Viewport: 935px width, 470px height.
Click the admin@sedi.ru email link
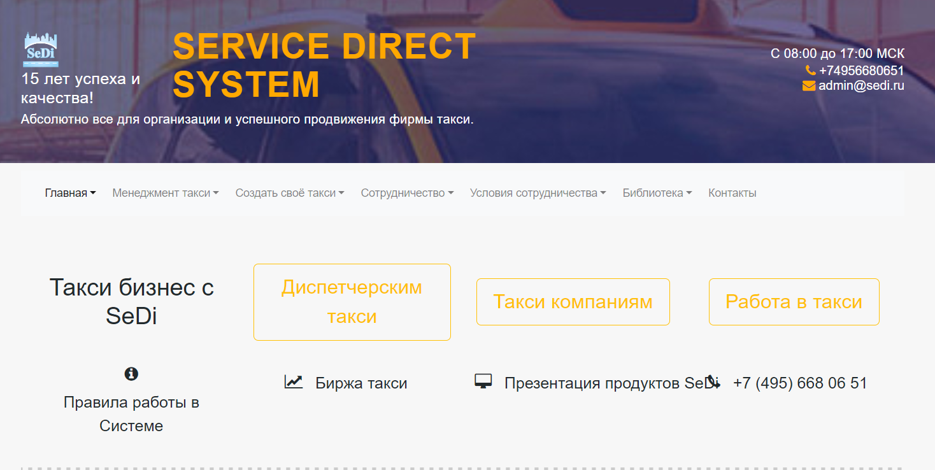click(x=862, y=85)
